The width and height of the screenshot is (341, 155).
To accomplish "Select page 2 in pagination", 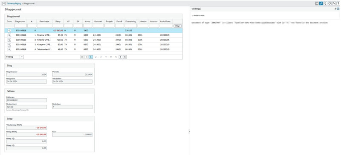I will (95, 57).
